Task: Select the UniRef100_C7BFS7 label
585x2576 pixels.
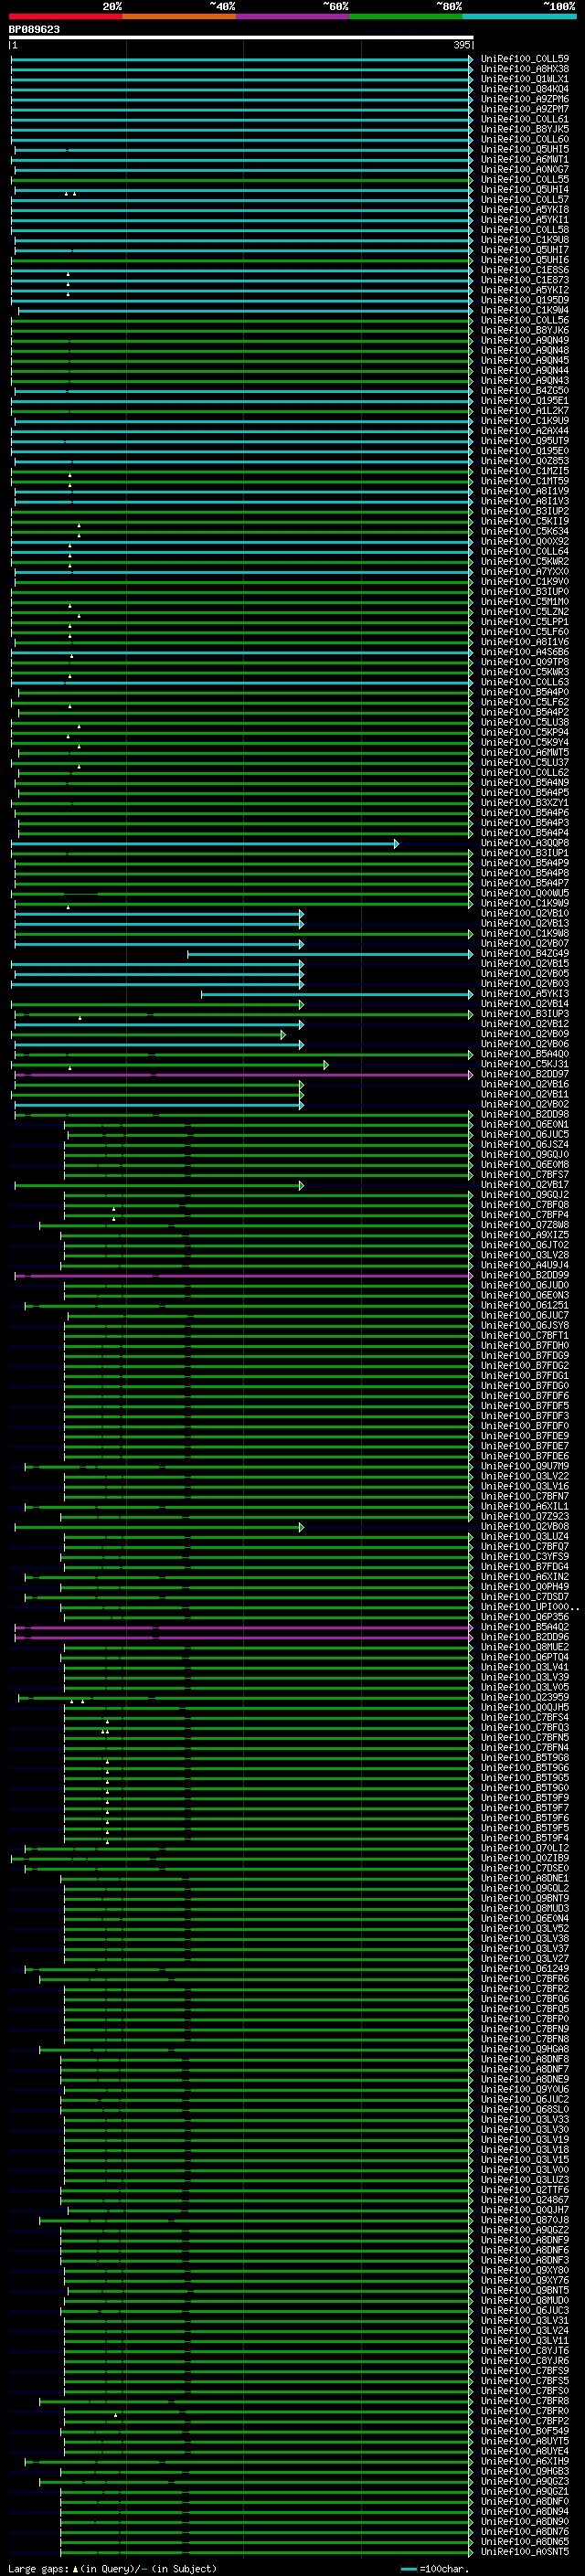Action: tap(525, 1175)
